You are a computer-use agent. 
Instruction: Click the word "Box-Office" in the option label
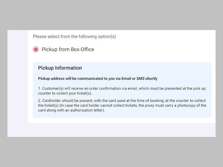click(82, 49)
